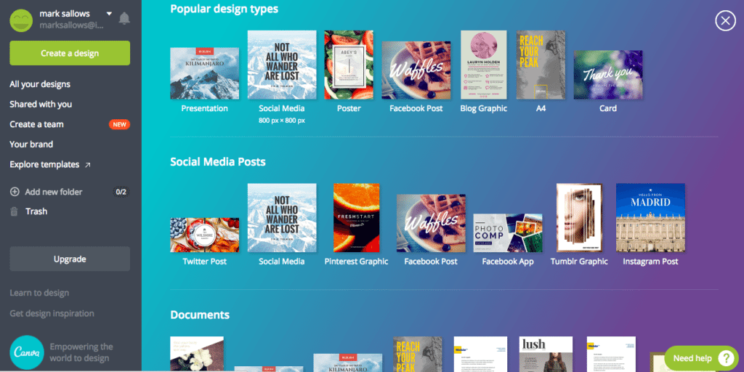Image resolution: width=744 pixels, height=372 pixels.
Task: Click the Pinterest Graphic label
Action: click(356, 262)
